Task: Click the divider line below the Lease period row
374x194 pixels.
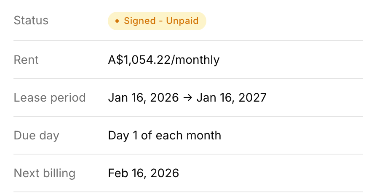Action: point(188,116)
